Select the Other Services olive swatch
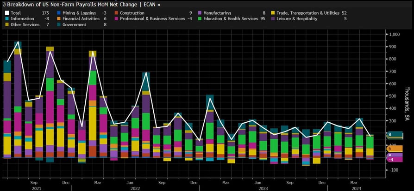 tap(6, 24)
